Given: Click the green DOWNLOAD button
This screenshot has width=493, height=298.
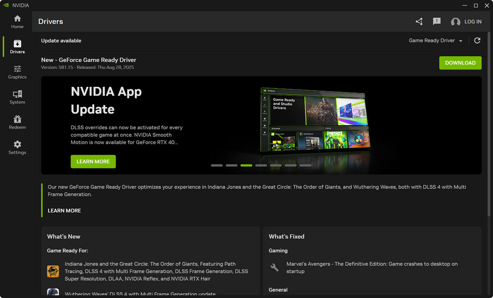Looking at the screenshot, I should click(x=460, y=63).
